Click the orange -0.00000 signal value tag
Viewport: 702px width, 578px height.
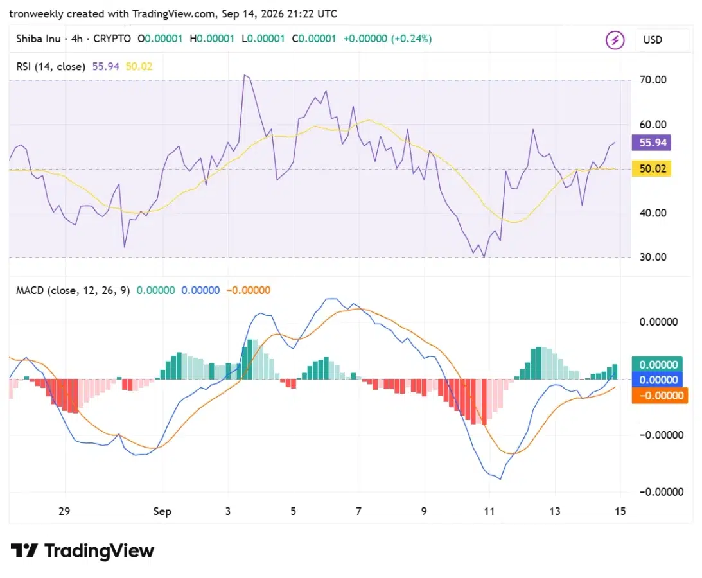point(660,396)
